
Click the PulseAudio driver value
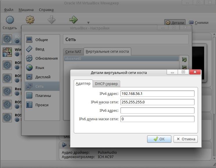click(x=107, y=152)
